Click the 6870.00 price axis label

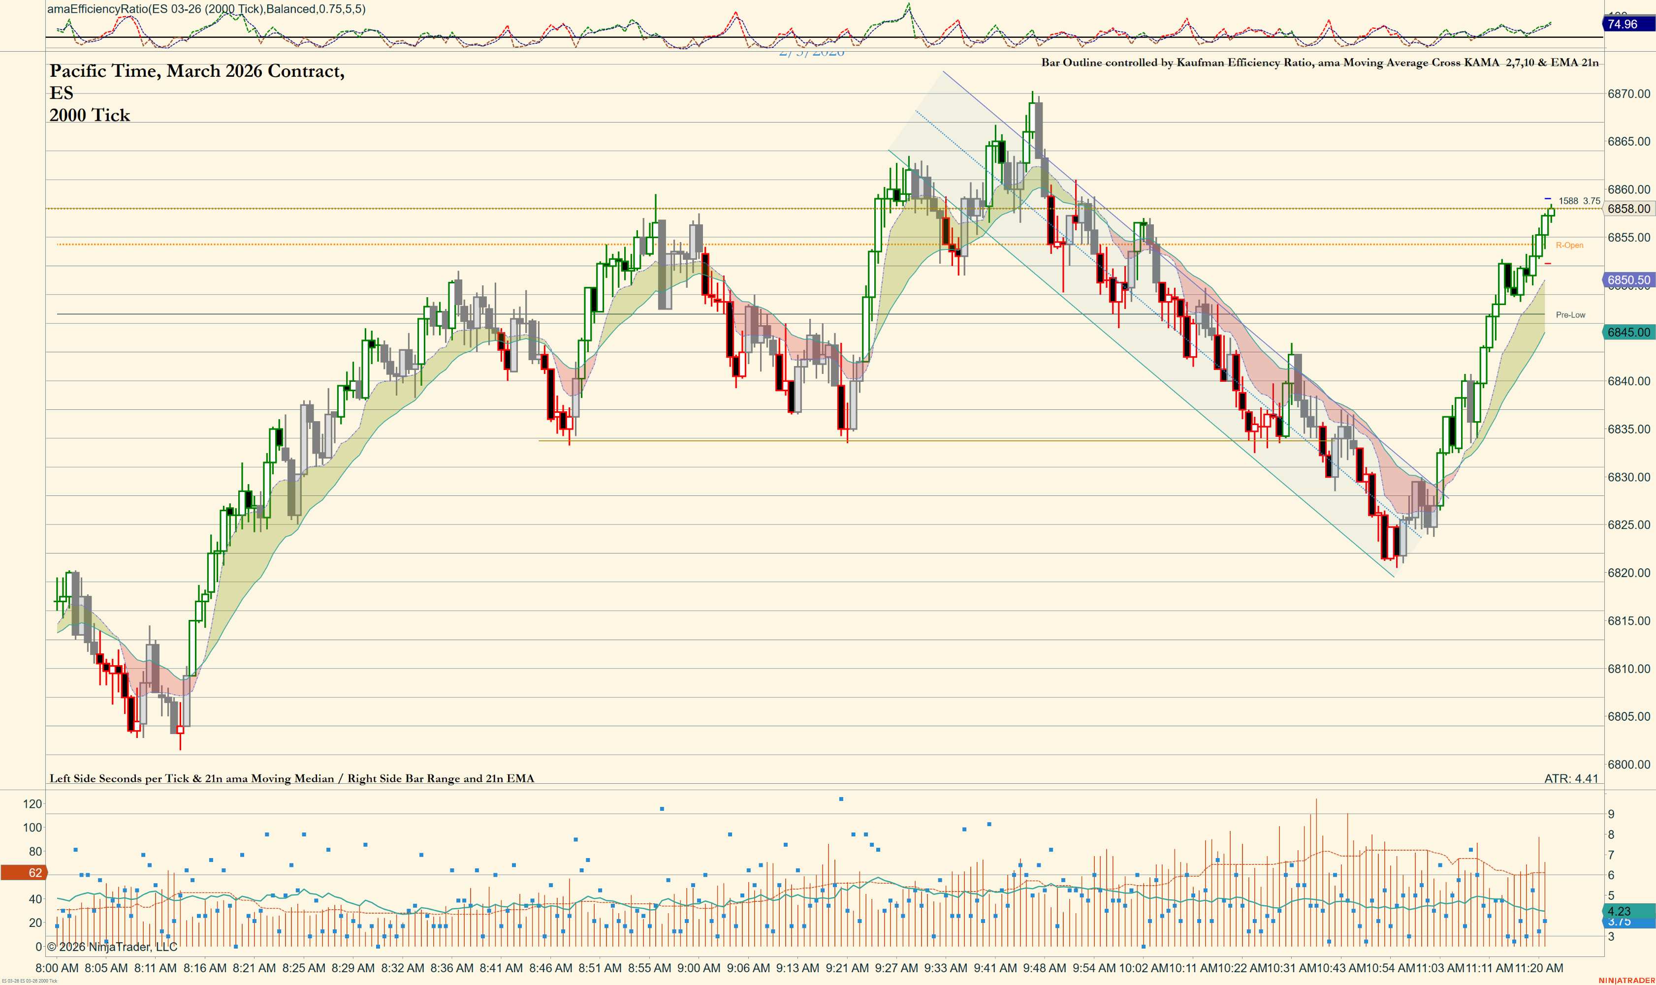tap(1628, 93)
